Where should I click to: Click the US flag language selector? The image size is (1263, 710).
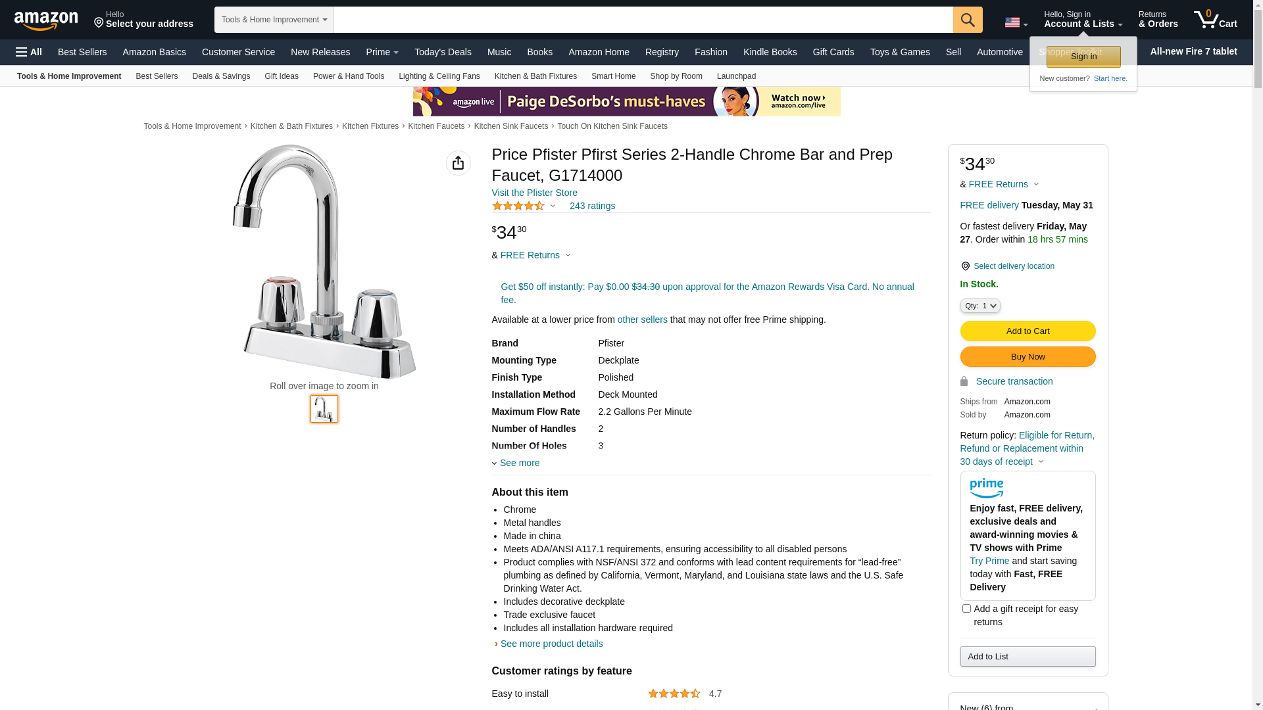[x=1016, y=22]
